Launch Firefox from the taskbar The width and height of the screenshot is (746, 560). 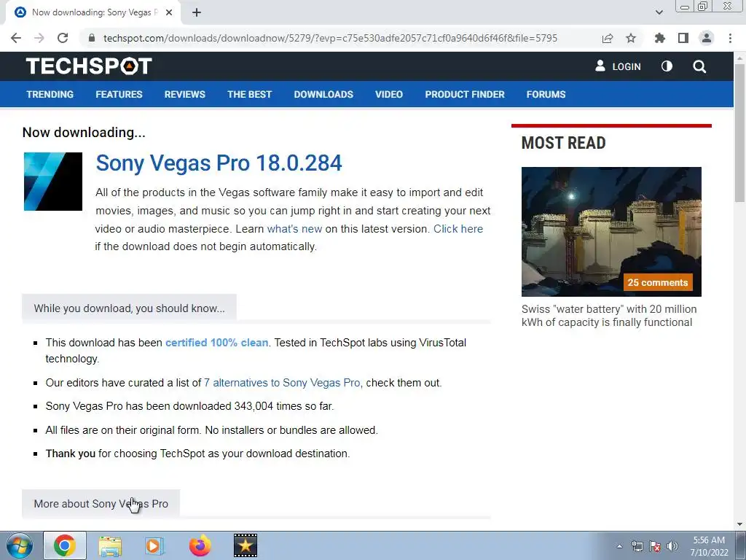pos(200,545)
